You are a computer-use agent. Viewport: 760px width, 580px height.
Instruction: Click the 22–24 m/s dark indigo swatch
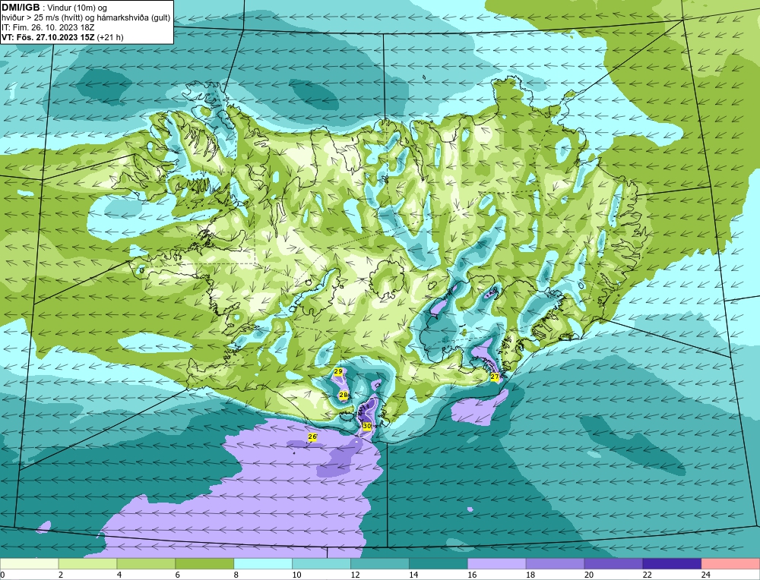(672, 564)
